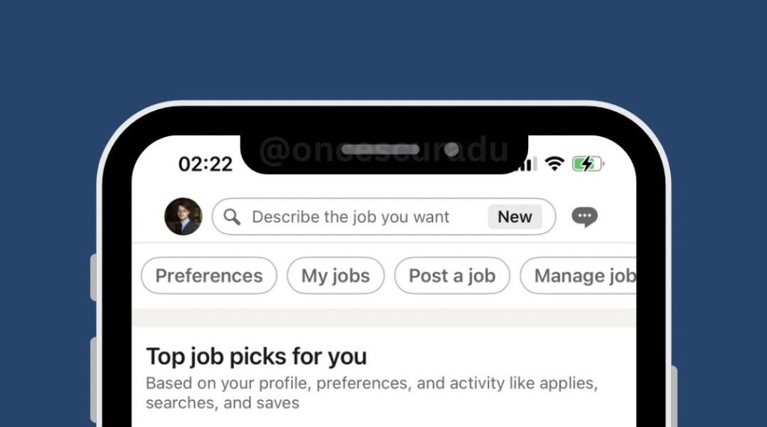Tap the search magnifying glass icon
The image size is (767, 427).
point(232,217)
